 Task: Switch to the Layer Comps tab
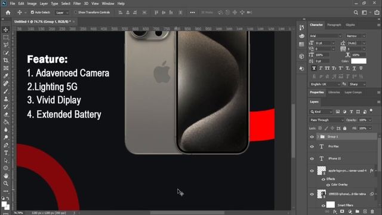[353, 93]
